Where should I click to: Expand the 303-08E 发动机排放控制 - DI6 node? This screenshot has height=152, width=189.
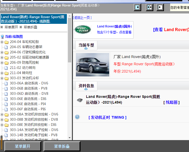pyautogui.click(x=2, y=125)
